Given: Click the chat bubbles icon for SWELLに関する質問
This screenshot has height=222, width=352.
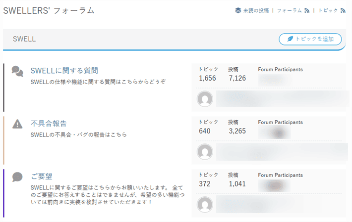Looking at the screenshot, I should (x=17, y=71).
